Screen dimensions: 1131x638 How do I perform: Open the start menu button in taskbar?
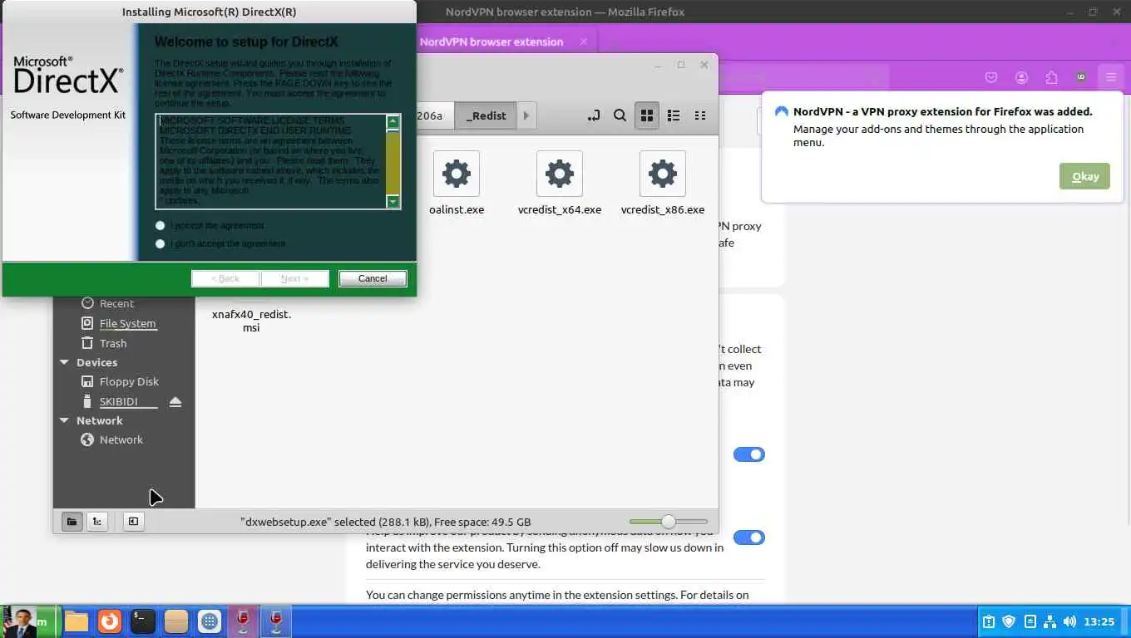(30, 621)
